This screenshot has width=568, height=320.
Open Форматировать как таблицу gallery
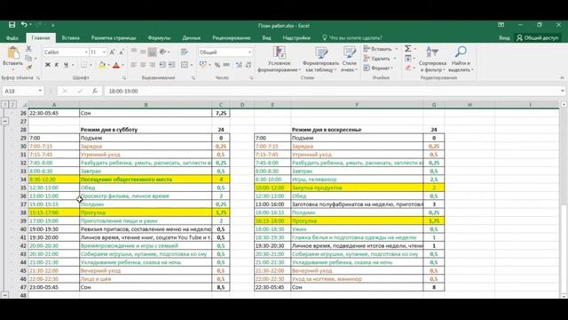coord(320,60)
